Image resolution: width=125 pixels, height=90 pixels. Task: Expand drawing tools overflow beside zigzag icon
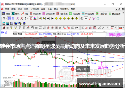click(107, 27)
